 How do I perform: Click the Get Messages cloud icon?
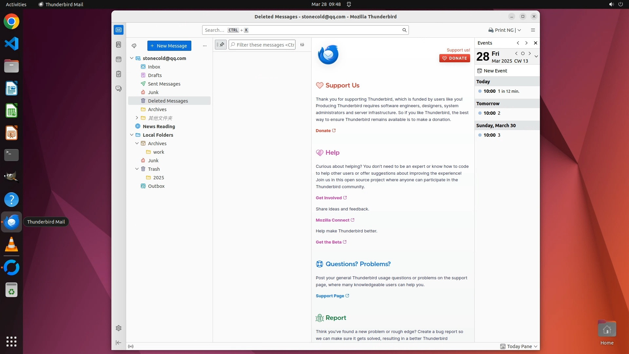[x=134, y=46]
